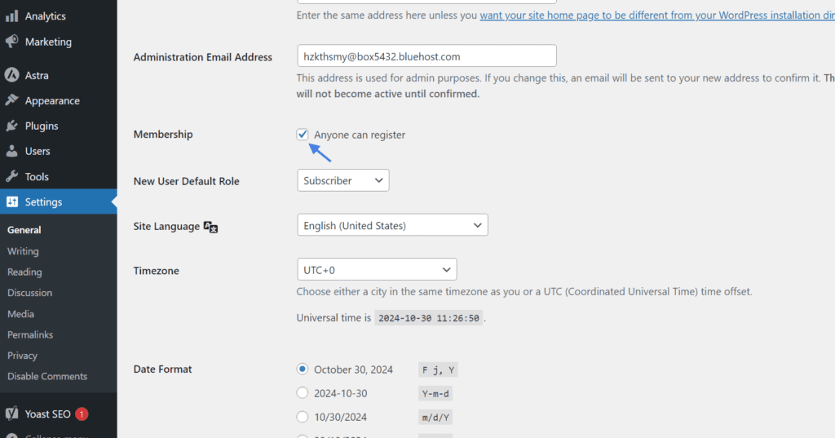Open the WordPress installation directory help link

657,15
